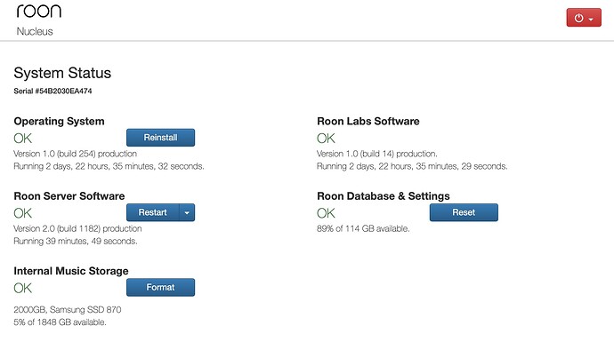The height and width of the screenshot is (342, 614).
Task: Click the Roon Database & Settings OK status
Action: click(326, 213)
